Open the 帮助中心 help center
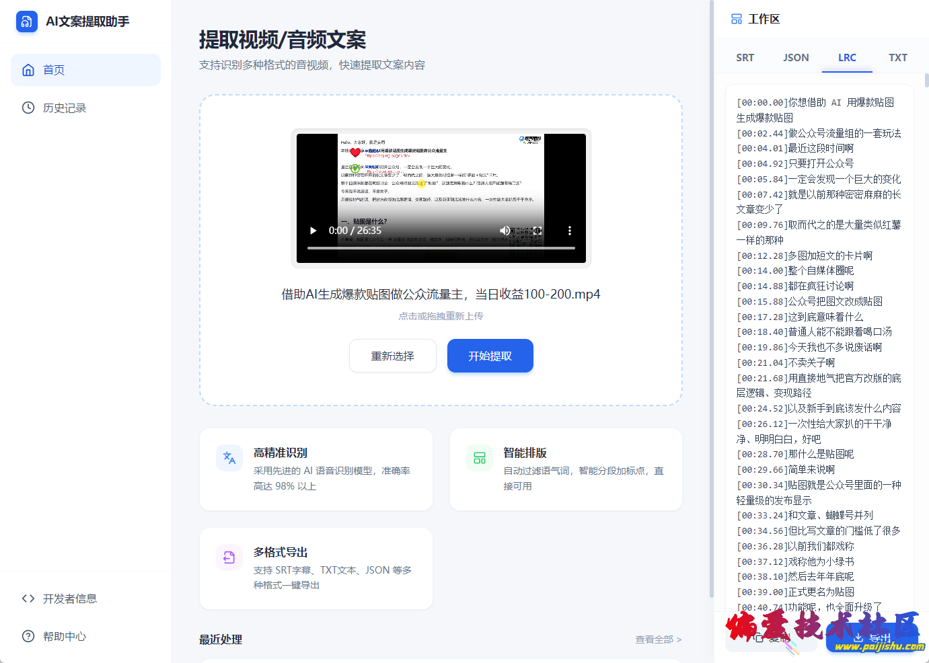The width and height of the screenshot is (929, 663). pos(85,636)
